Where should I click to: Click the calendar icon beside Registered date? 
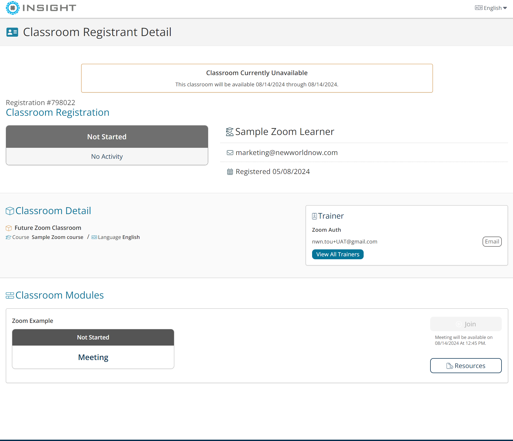coord(230,172)
